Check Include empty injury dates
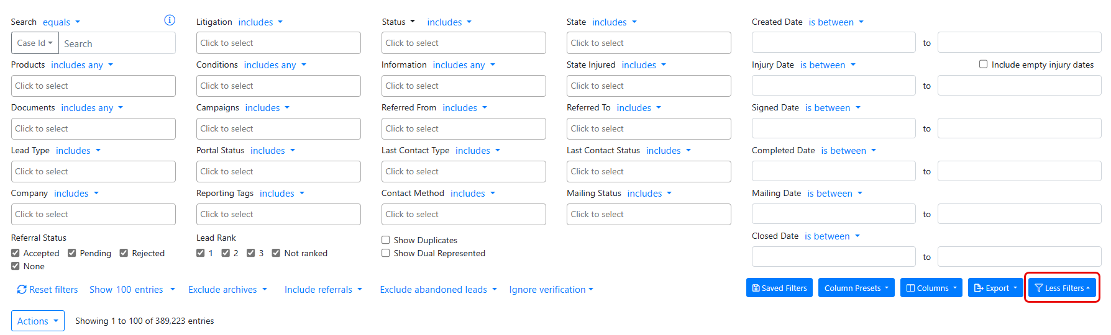The width and height of the screenshot is (1111, 335). coord(983,64)
